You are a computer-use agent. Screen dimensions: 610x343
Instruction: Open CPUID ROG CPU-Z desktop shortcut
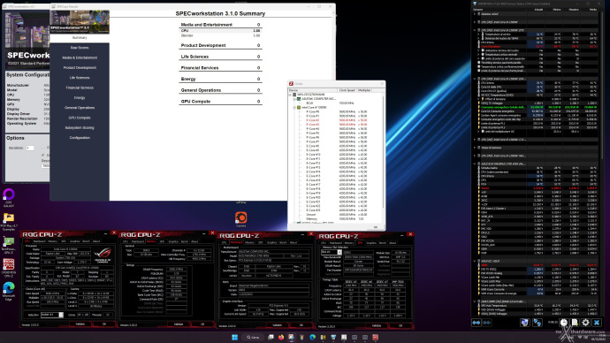click(x=9, y=268)
